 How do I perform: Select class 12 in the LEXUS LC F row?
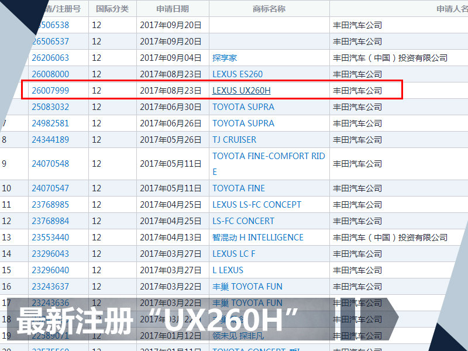coord(97,254)
